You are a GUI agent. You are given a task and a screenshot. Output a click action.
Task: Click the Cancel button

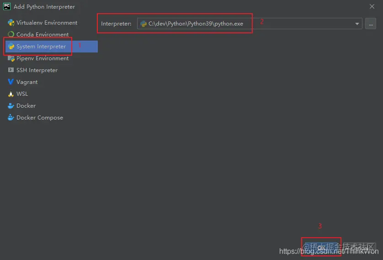359,248
